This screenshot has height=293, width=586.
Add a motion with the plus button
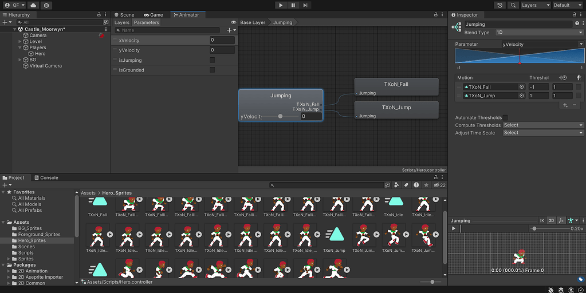(565, 105)
